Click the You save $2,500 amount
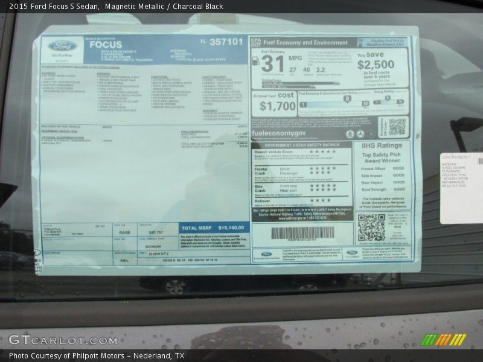 tap(376, 65)
